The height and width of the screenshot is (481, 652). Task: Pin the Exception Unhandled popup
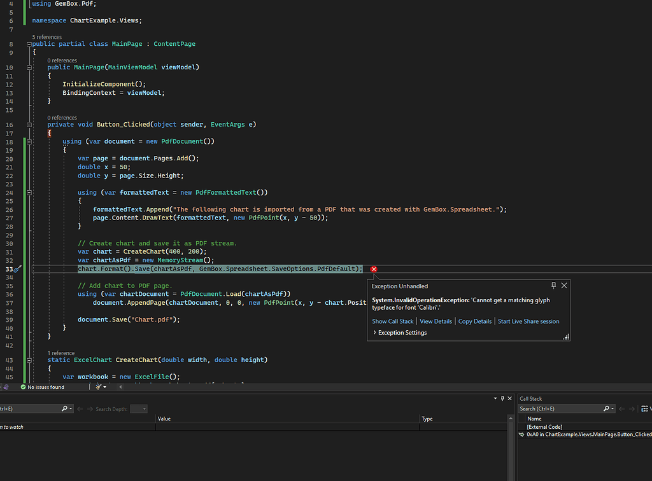[553, 286]
